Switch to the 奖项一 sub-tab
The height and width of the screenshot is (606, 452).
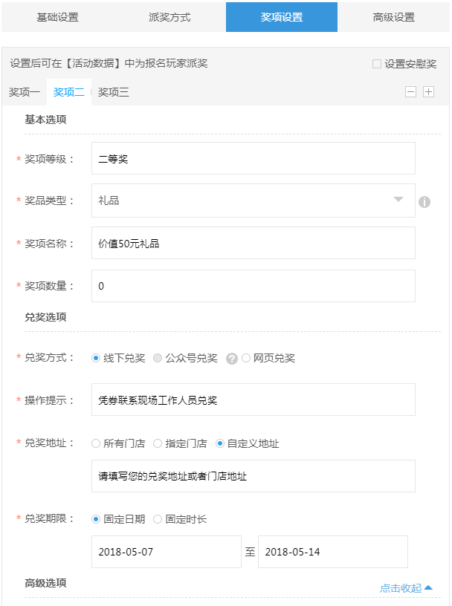click(x=25, y=92)
